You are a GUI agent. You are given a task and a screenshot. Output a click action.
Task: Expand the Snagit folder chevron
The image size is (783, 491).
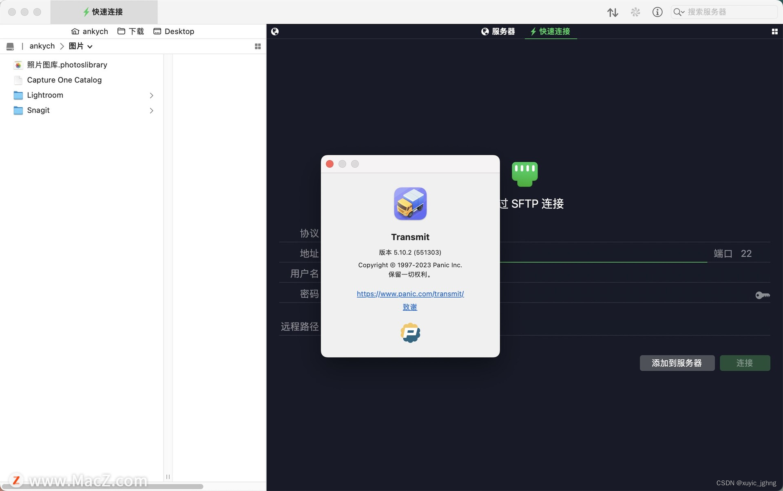click(x=151, y=111)
